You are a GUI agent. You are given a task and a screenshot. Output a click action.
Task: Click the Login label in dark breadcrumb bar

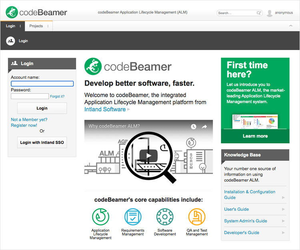coord(23,41)
